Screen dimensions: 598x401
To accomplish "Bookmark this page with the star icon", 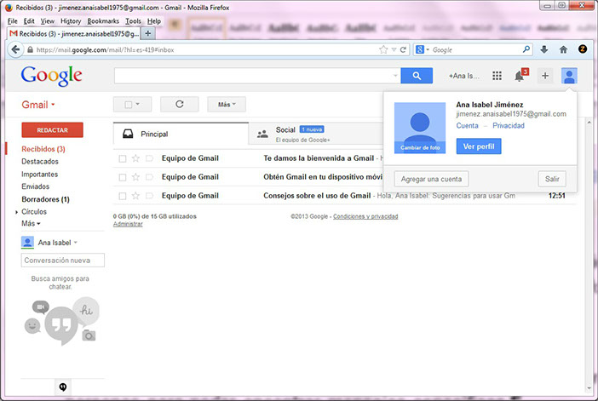I will click(x=383, y=49).
